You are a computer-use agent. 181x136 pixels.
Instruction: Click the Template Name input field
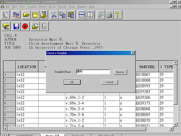pyautogui.click(x=93, y=72)
